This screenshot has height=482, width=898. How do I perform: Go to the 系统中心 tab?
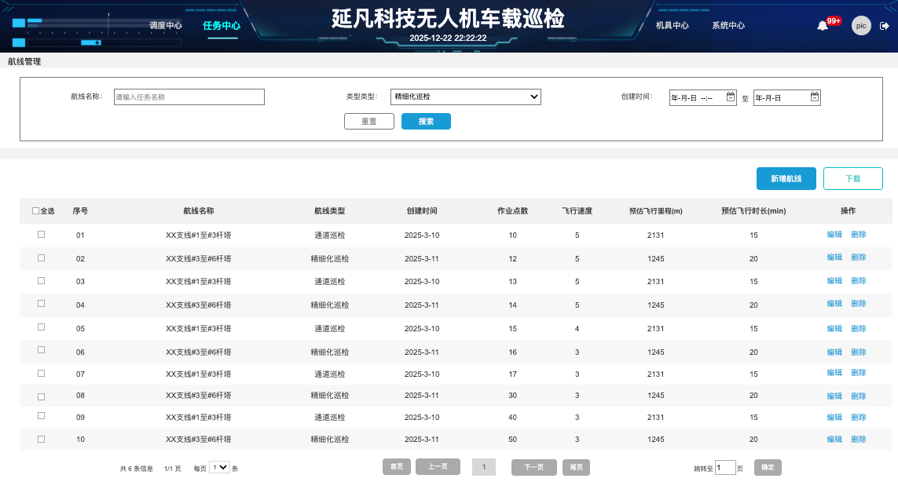728,26
